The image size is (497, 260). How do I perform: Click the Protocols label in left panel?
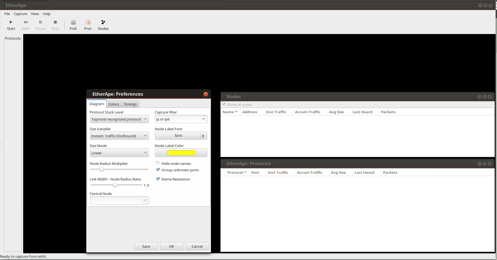click(x=13, y=38)
